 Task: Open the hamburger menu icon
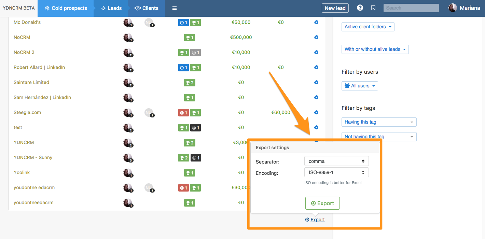click(174, 8)
